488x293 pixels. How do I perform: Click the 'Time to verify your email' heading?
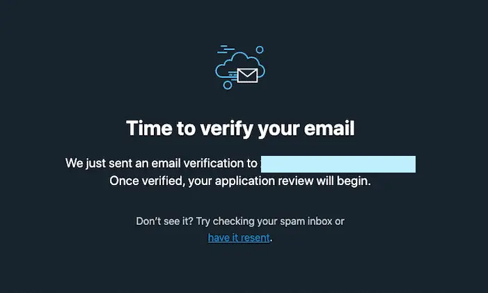click(x=240, y=128)
